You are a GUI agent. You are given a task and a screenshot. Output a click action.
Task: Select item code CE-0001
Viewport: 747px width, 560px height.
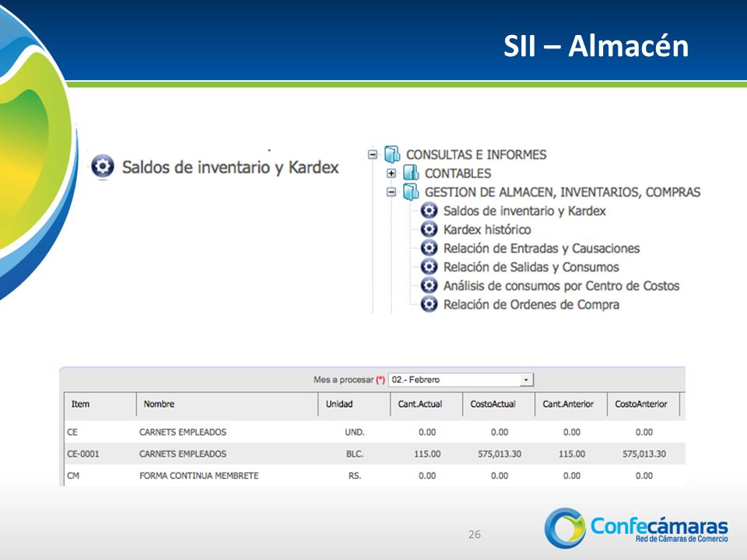click(83, 453)
